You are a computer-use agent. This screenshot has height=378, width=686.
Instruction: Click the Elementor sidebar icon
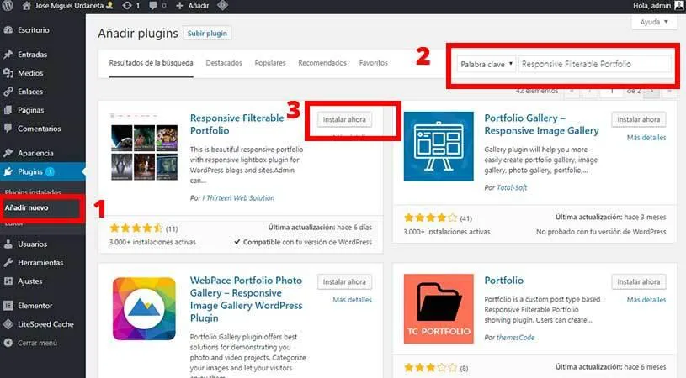coord(8,306)
